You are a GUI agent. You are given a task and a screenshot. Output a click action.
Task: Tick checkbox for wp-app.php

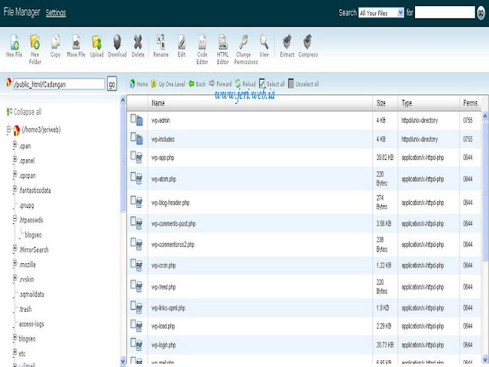tap(134, 155)
